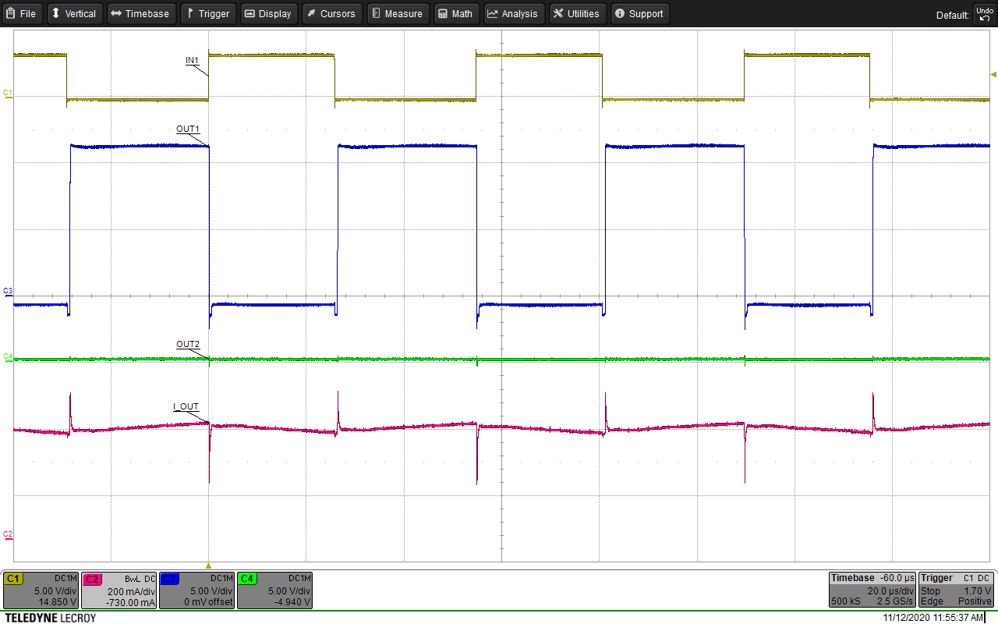Viewport: 998px width, 624px height.
Task: Toggle the pink C2 current channel descriptor
Action: click(x=119, y=590)
